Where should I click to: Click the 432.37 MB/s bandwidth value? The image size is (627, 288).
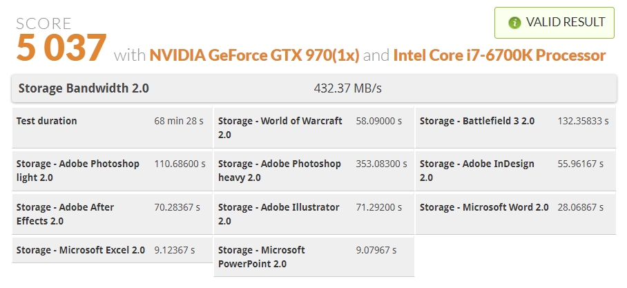pyautogui.click(x=347, y=88)
